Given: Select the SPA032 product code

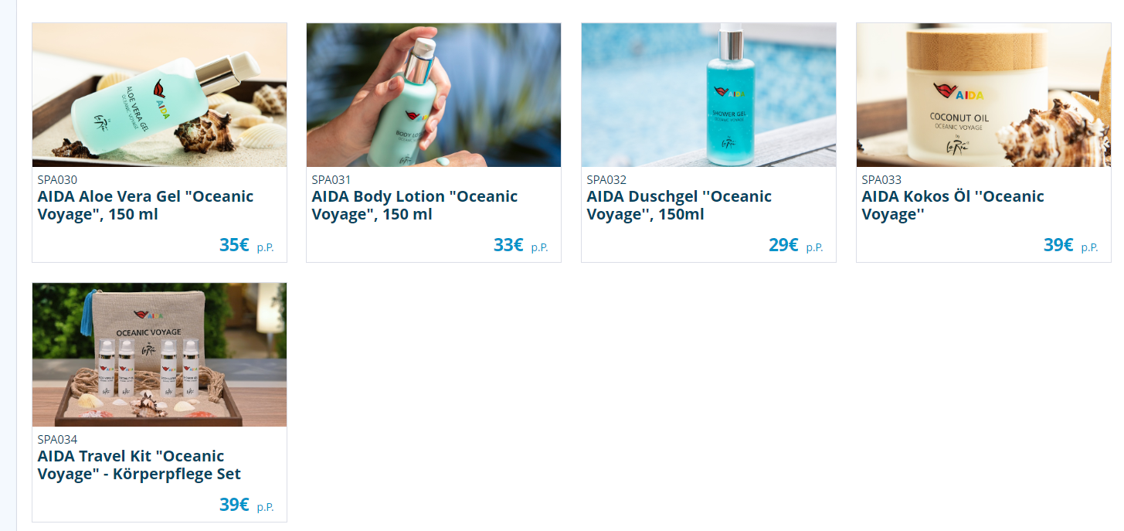Looking at the screenshot, I should pos(606,180).
